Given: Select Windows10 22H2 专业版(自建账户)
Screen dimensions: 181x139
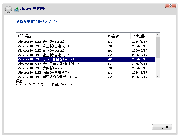Looking at the screenshot, I should pos(86,46).
